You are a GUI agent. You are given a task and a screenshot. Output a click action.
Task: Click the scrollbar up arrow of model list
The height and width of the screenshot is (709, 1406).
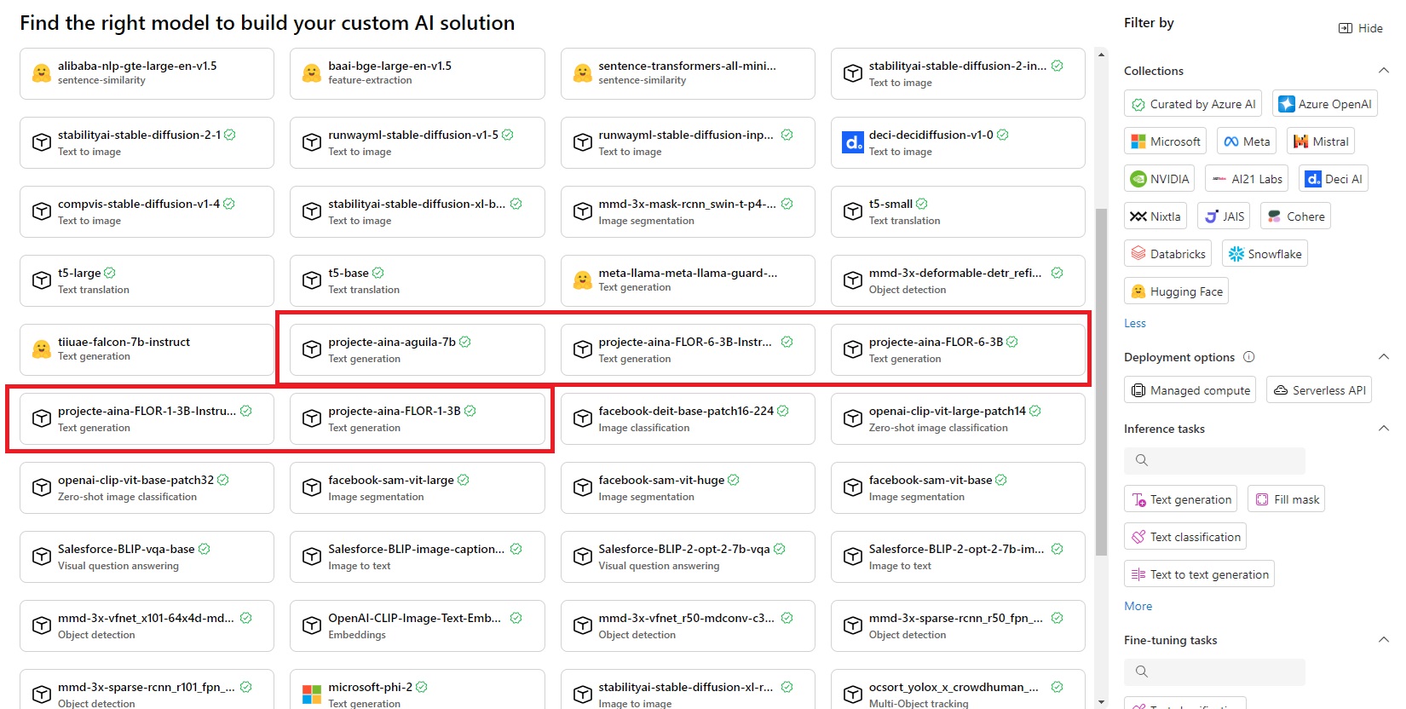tap(1101, 55)
